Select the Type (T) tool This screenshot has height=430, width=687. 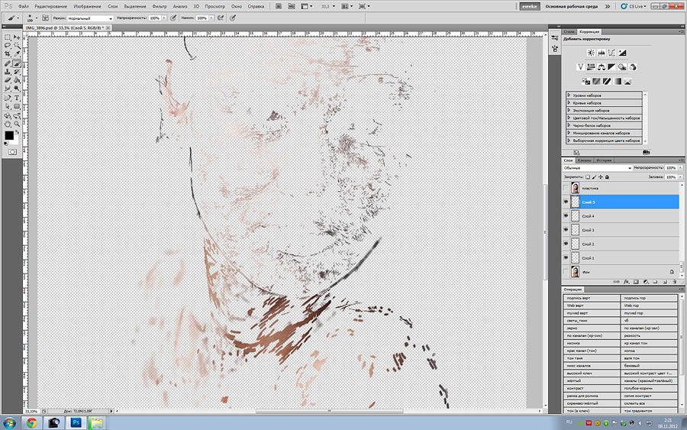point(16,98)
